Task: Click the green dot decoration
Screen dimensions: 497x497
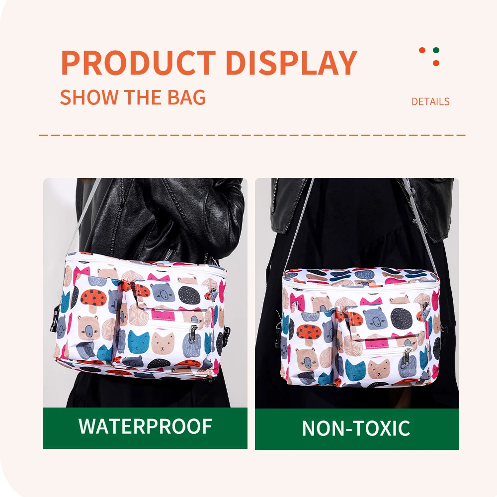Action: click(x=436, y=50)
